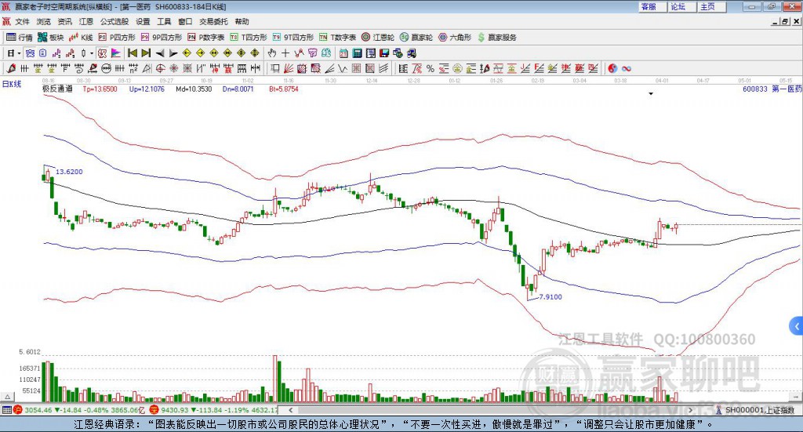
Task: Step chart left with black arrow
Action: pyautogui.click(x=160, y=53)
